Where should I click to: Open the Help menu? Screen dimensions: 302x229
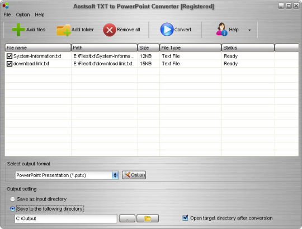pos(40,15)
